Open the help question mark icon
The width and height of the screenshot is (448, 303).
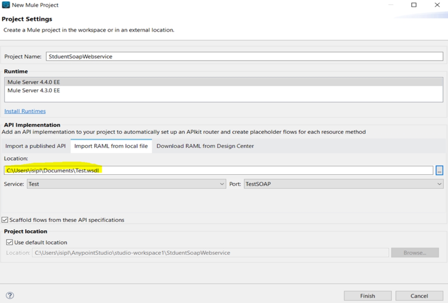10,295
